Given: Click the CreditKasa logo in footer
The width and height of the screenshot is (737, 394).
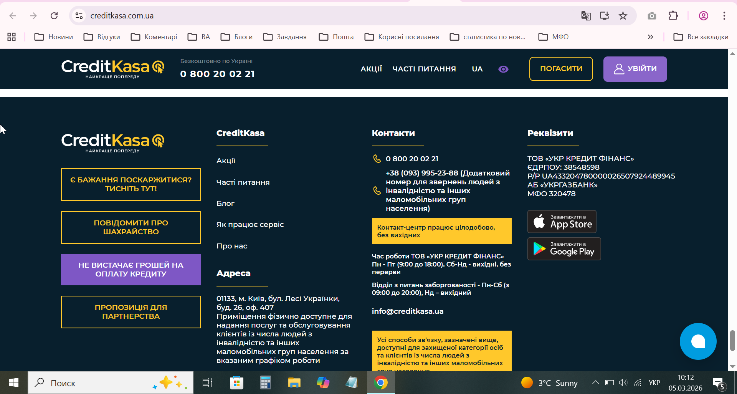Looking at the screenshot, I should [x=113, y=143].
